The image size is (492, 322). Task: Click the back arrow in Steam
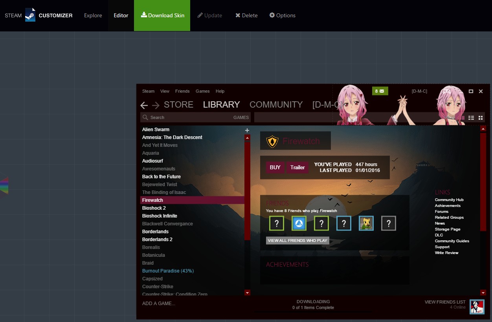click(x=144, y=105)
